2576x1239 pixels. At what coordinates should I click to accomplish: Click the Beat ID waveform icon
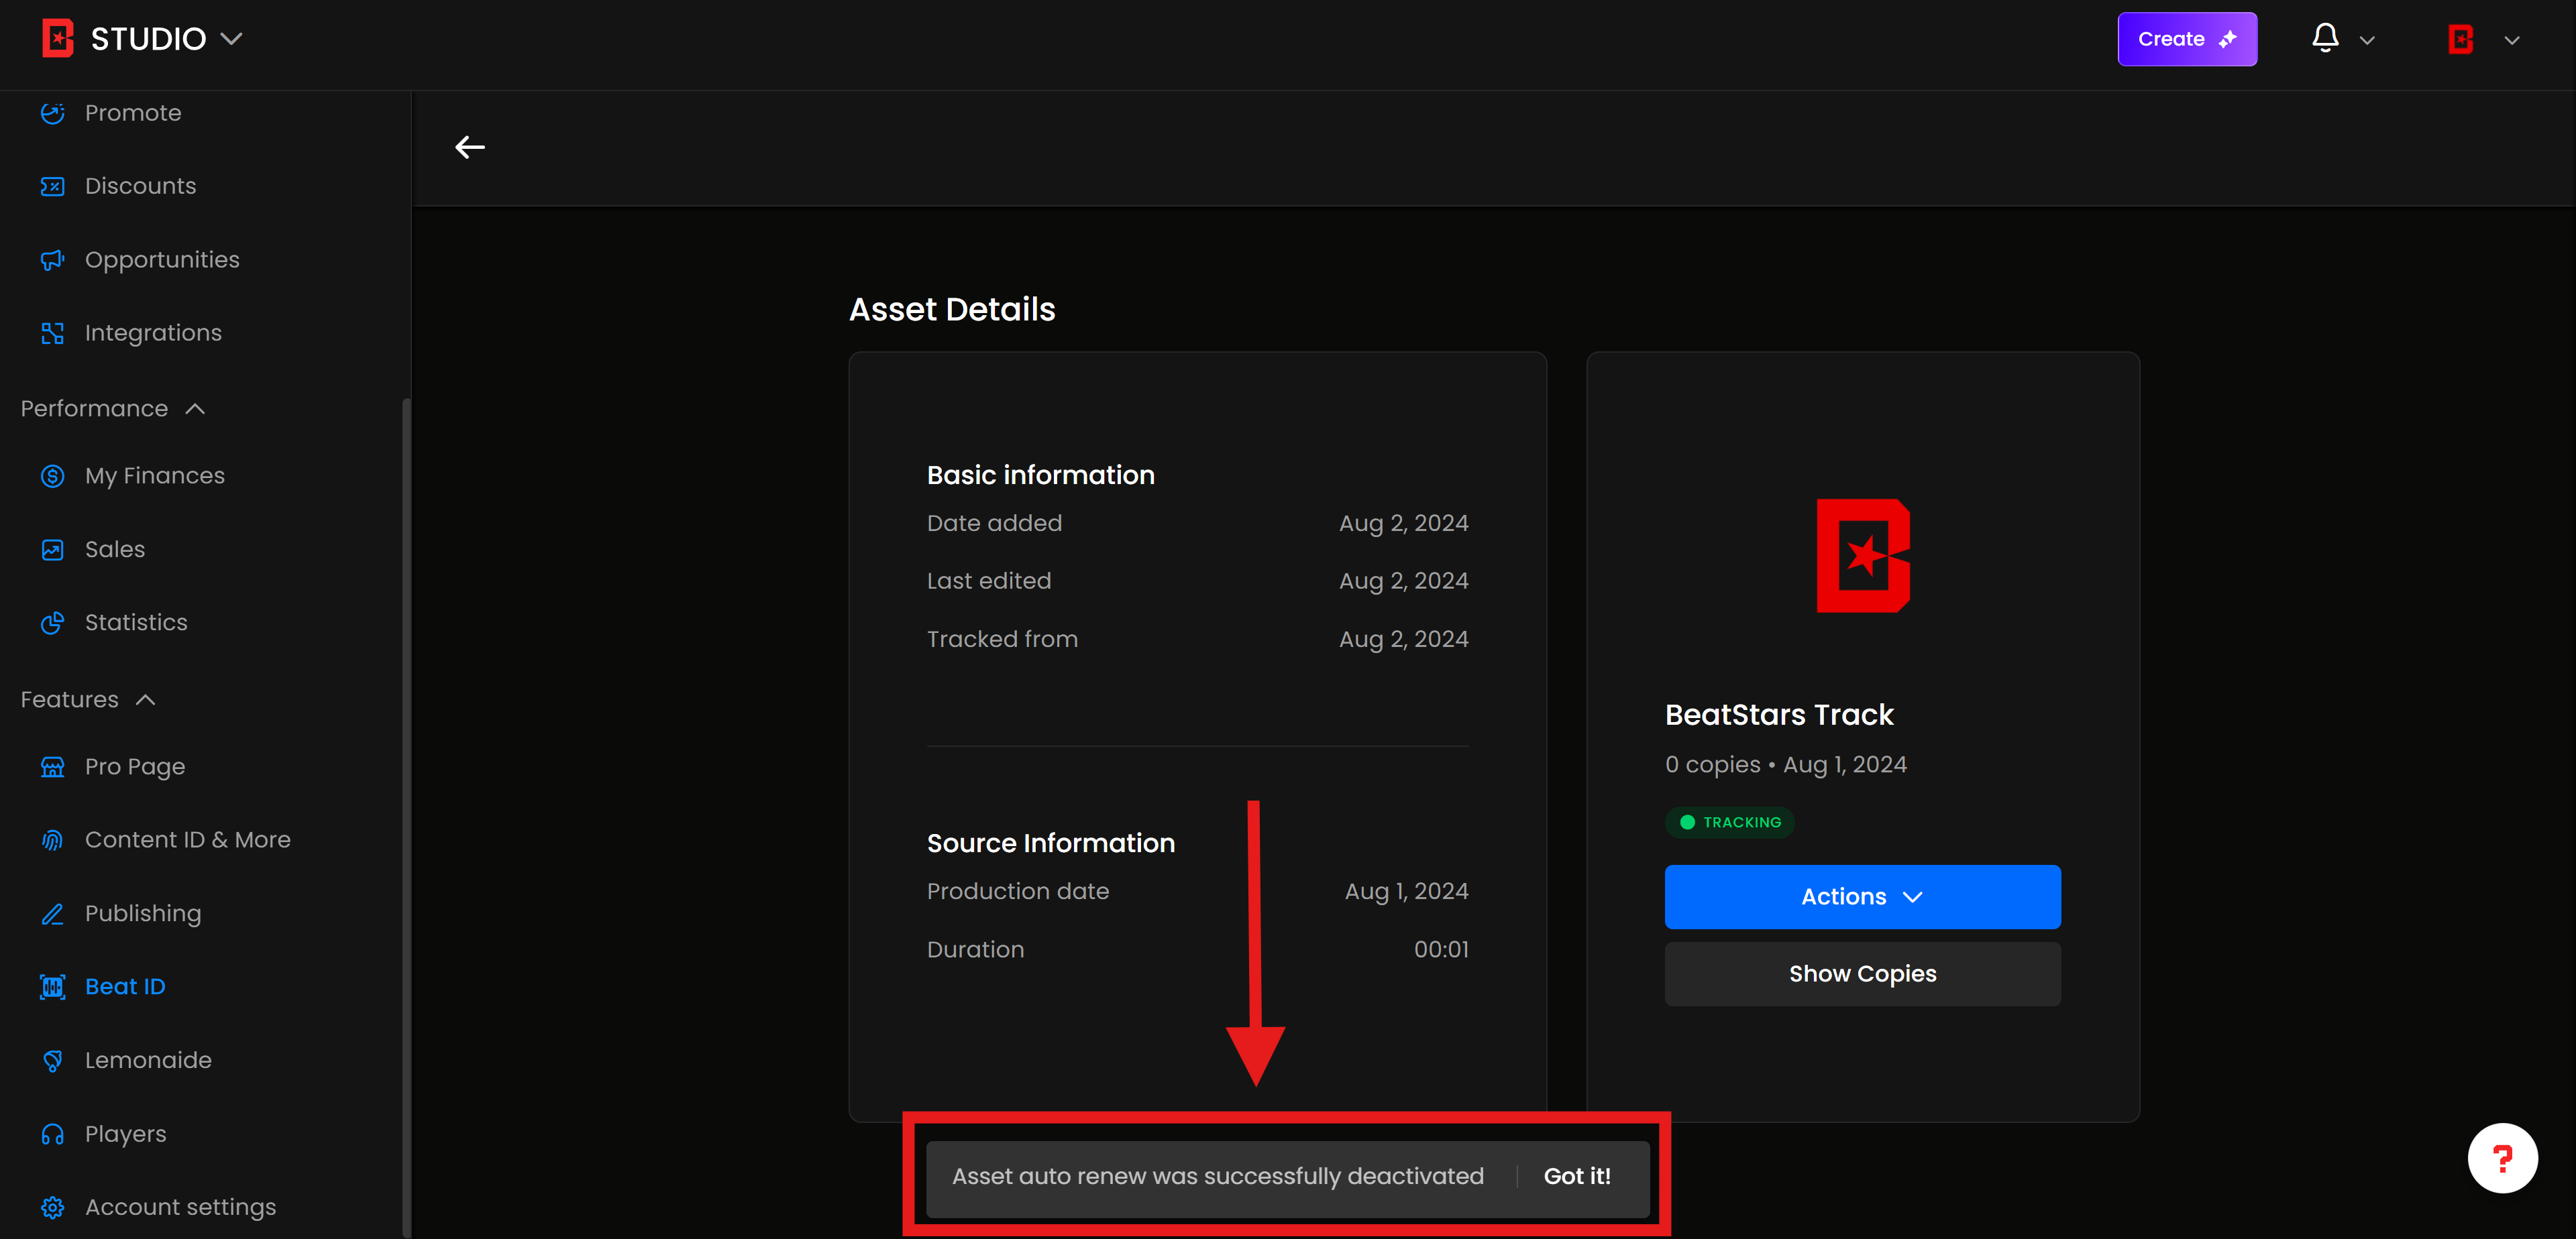click(53, 987)
